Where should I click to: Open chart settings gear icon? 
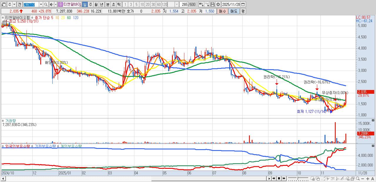pos(218,4)
